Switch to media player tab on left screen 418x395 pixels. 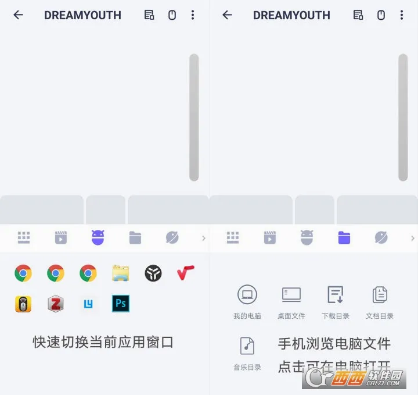[61, 237]
